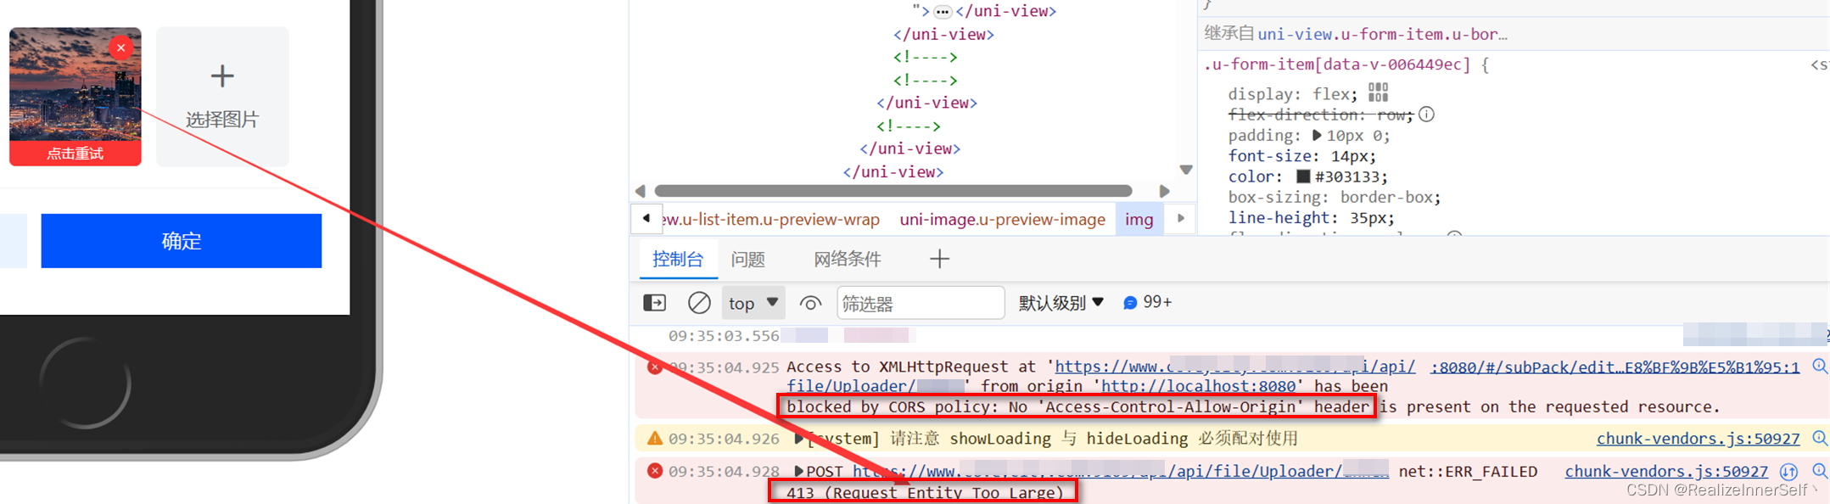This screenshot has height=504, width=1830.
Task: Focus the 筛选器 filter input
Action: [921, 303]
